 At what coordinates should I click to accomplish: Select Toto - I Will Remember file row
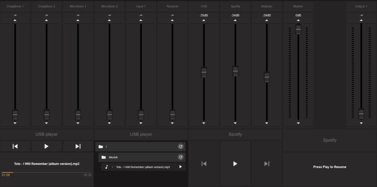click(x=143, y=167)
